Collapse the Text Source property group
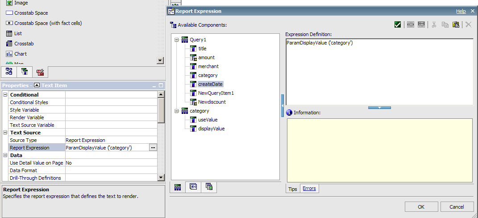 pos(5,133)
